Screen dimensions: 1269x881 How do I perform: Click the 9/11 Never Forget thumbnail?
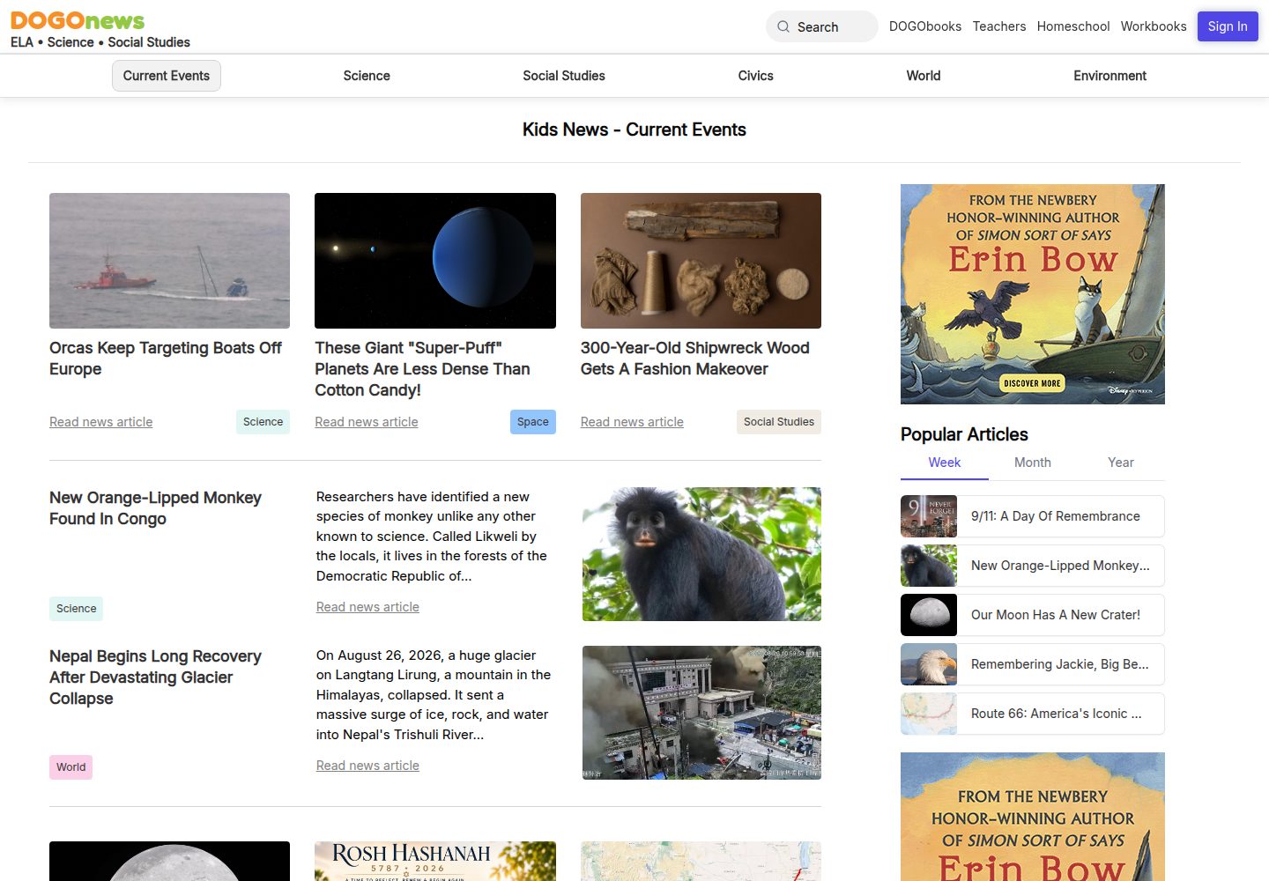pyautogui.click(x=929, y=516)
